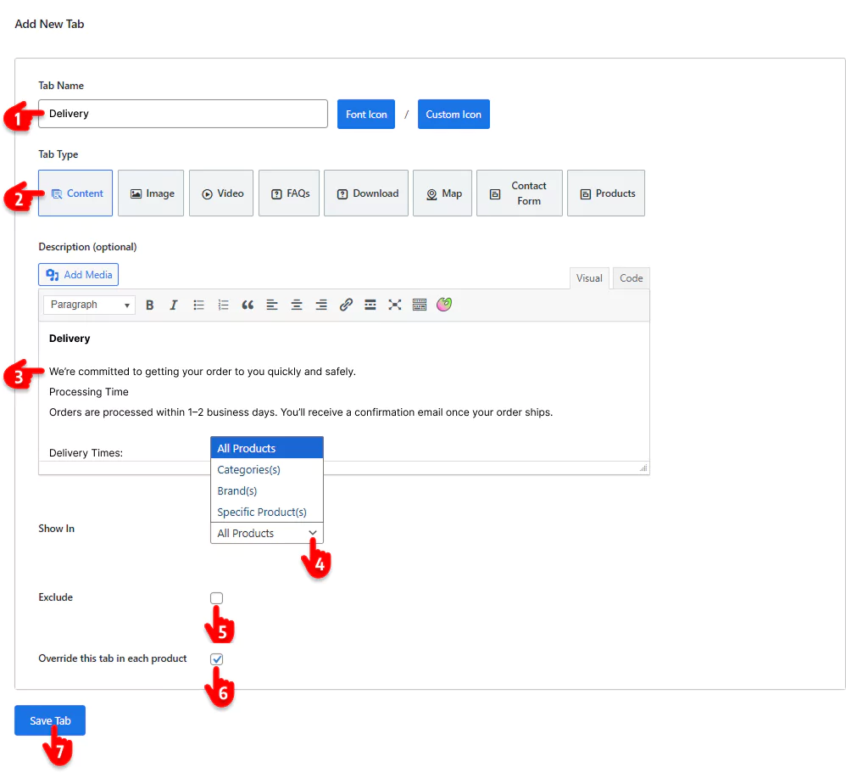
Task: Choose Categories(s) option in list
Action: click(266, 469)
